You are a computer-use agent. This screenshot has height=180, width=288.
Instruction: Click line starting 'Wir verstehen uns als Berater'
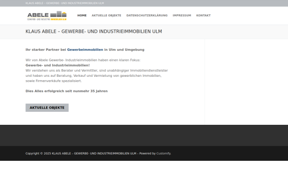pos(96,71)
